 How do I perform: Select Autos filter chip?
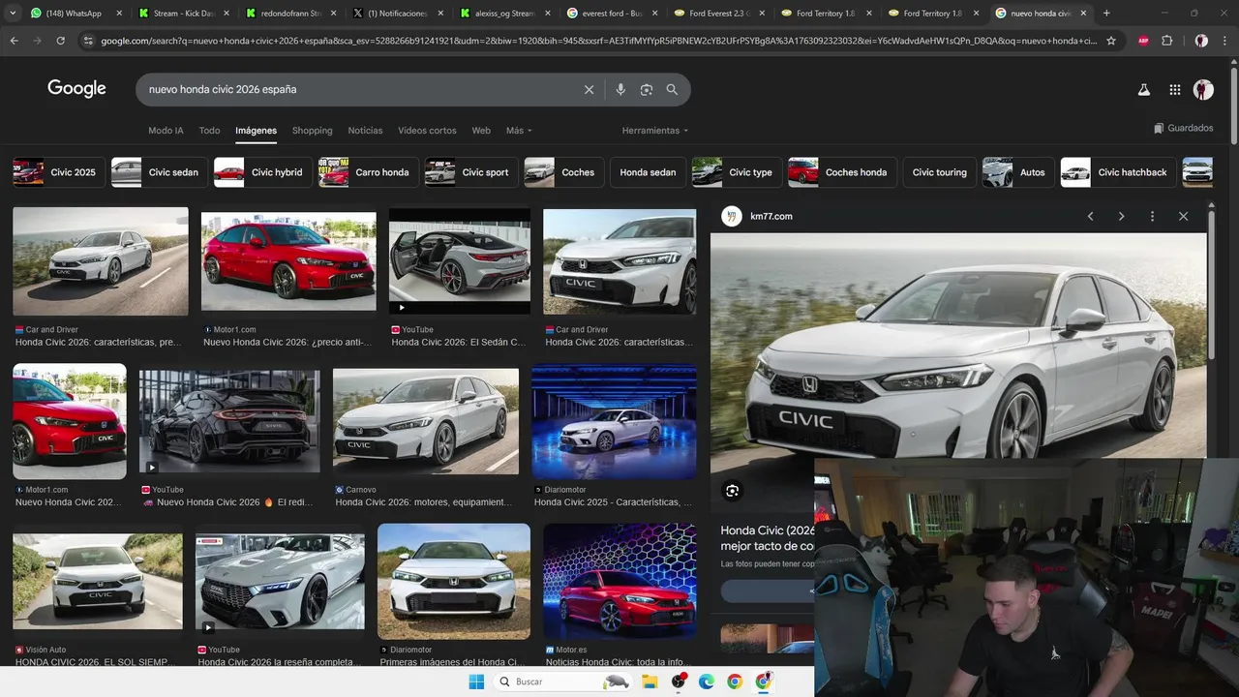(1018, 172)
